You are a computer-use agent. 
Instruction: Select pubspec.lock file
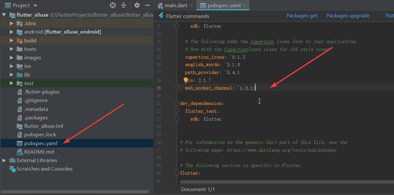40,134
